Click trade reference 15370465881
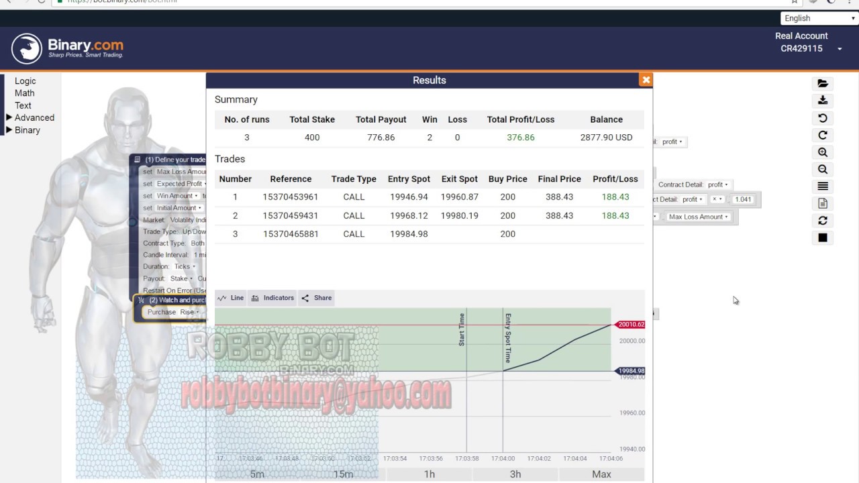859x483 pixels. (x=291, y=234)
